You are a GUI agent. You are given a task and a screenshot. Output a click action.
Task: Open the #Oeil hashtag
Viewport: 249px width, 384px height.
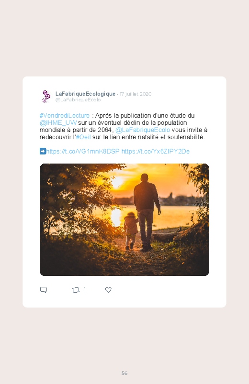[x=83, y=137]
